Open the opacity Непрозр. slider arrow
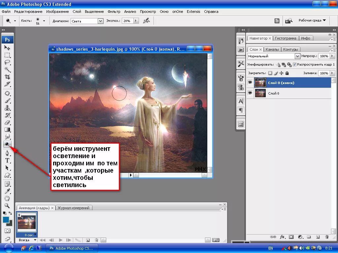Image resolution: width=338 pixels, height=253 pixels. [x=332, y=56]
